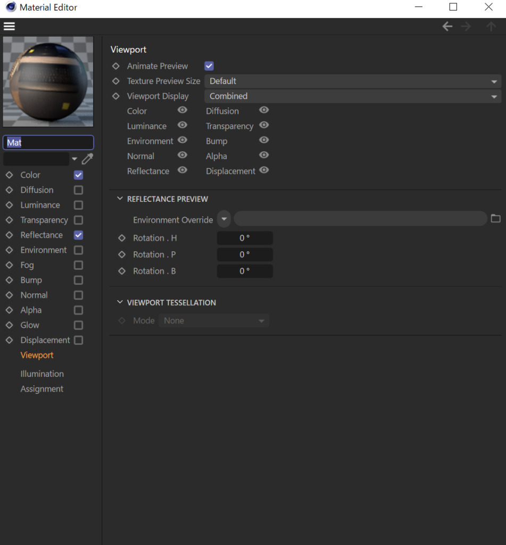This screenshot has height=545, width=506.
Task: Click the Rotation . P value field
Action: click(245, 254)
